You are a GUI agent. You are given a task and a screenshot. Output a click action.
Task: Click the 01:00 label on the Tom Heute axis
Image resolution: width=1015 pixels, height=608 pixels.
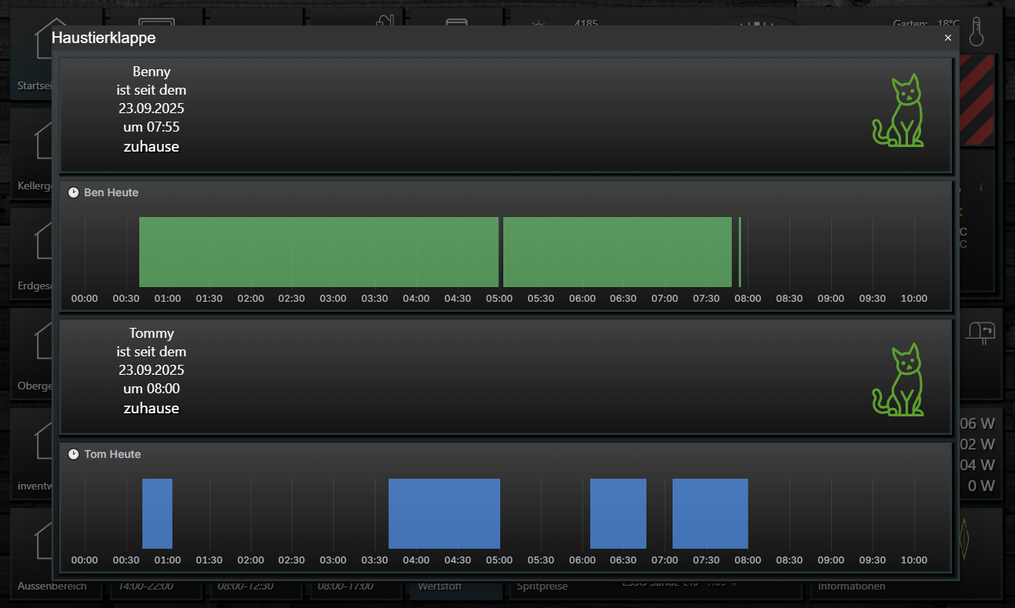(x=168, y=560)
